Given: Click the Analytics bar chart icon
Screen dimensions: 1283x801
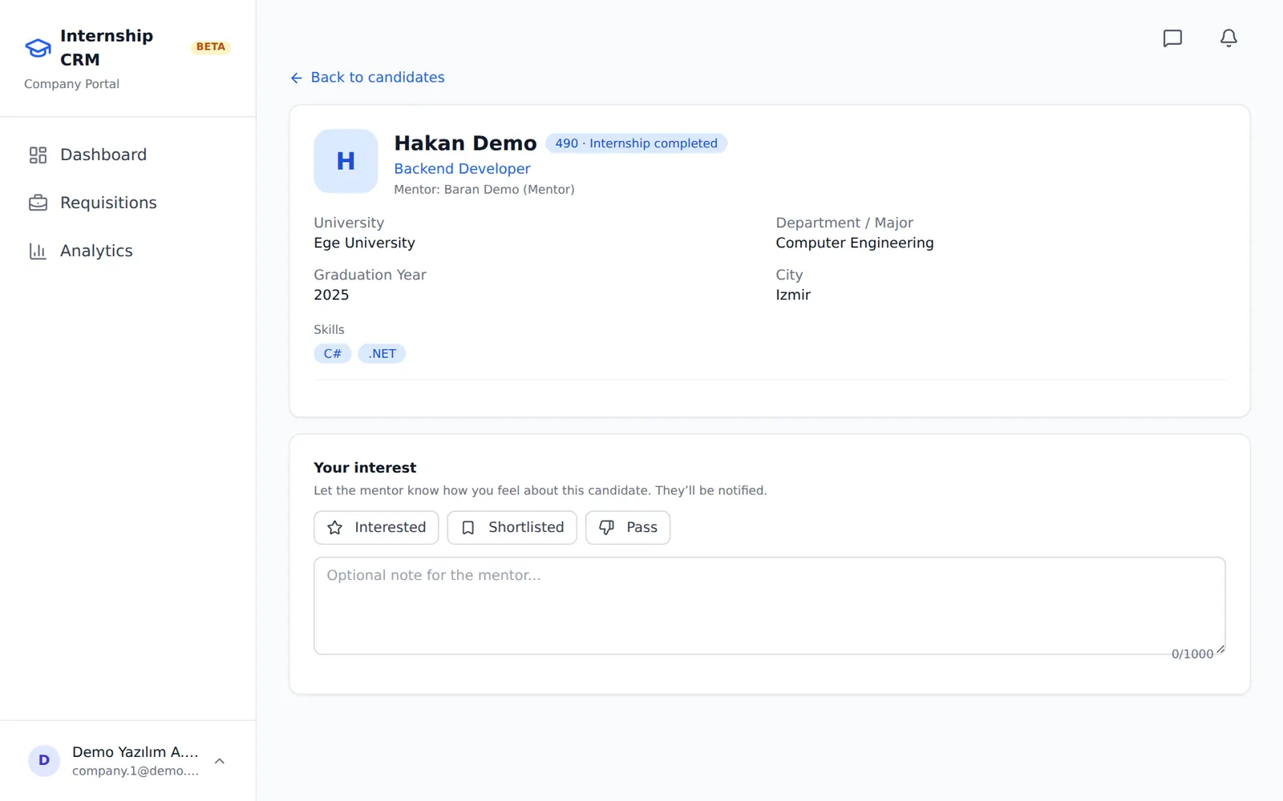Looking at the screenshot, I should click(x=38, y=251).
